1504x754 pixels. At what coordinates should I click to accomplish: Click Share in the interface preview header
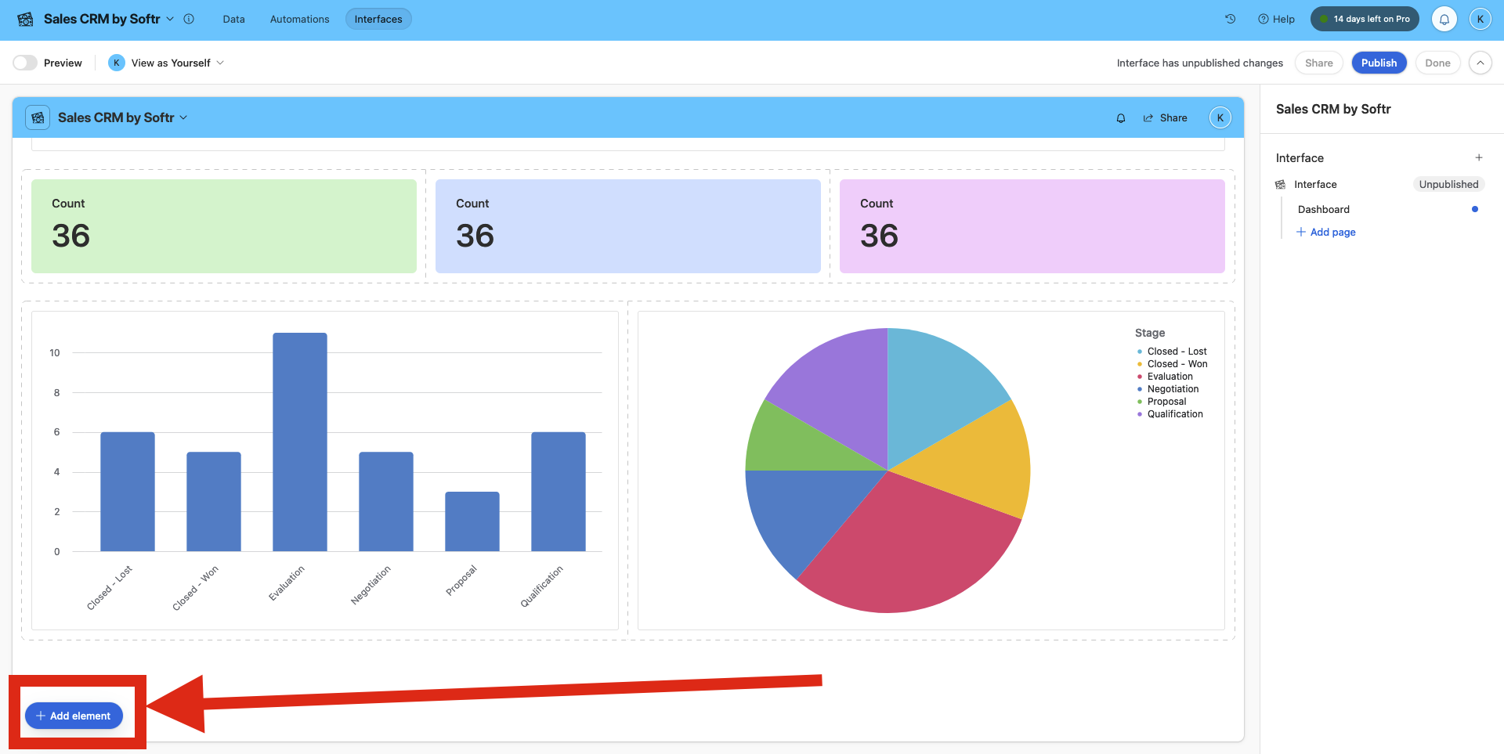(1165, 117)
